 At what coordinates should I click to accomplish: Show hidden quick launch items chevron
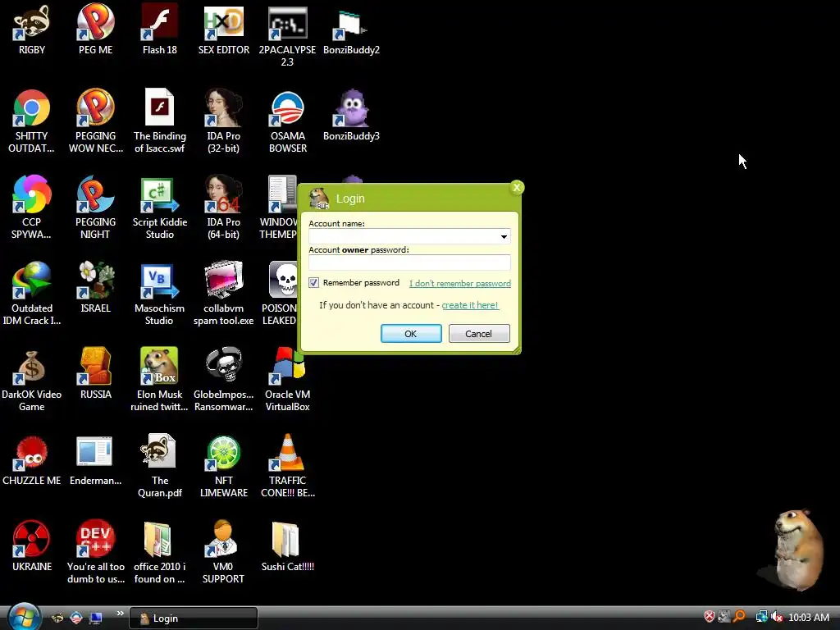(x=120, y=613)
